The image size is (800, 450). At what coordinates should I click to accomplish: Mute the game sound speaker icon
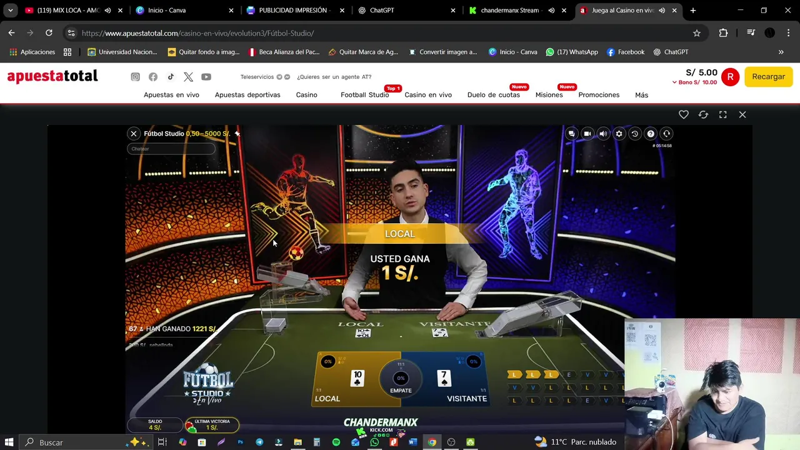[x=603, y=134]
